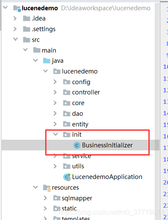
Task: Open the LucenedemoApplication class
Action: coord(107,177)
